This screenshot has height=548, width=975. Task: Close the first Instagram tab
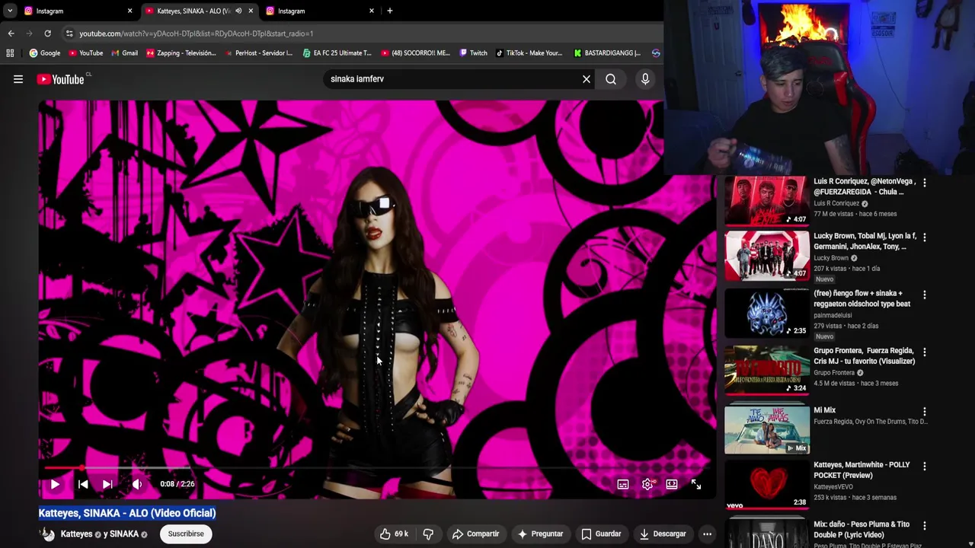click(129, 11)
